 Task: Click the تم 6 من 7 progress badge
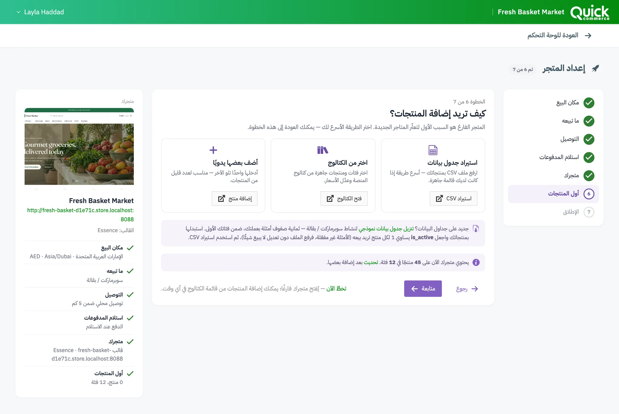[x=523, y=70]
